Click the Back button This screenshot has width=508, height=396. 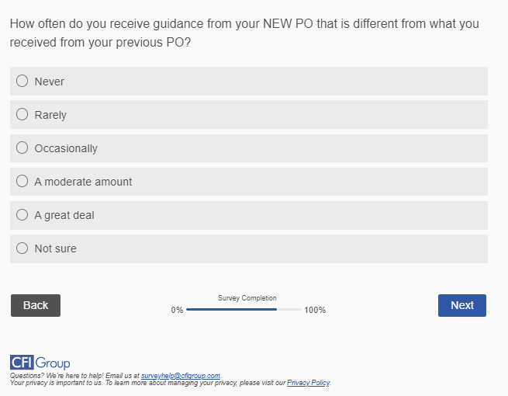click(36, 305)
